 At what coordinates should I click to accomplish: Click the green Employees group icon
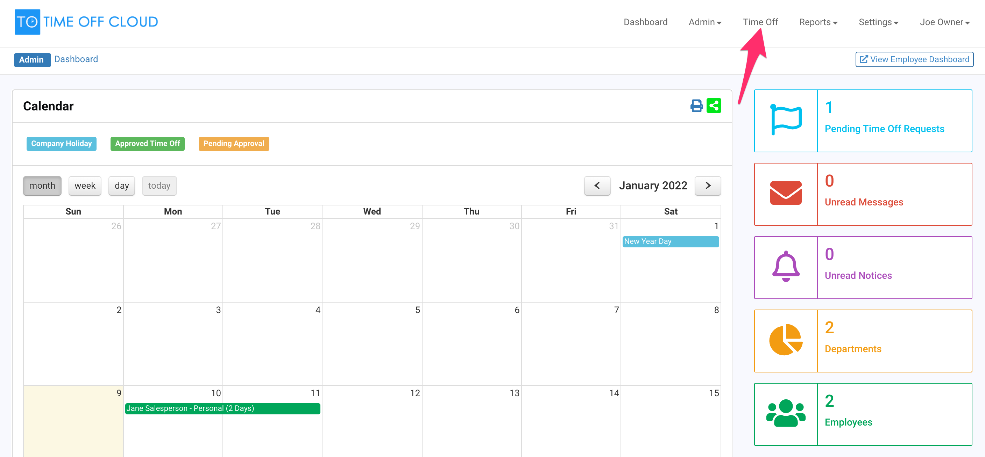pos(785,413)
